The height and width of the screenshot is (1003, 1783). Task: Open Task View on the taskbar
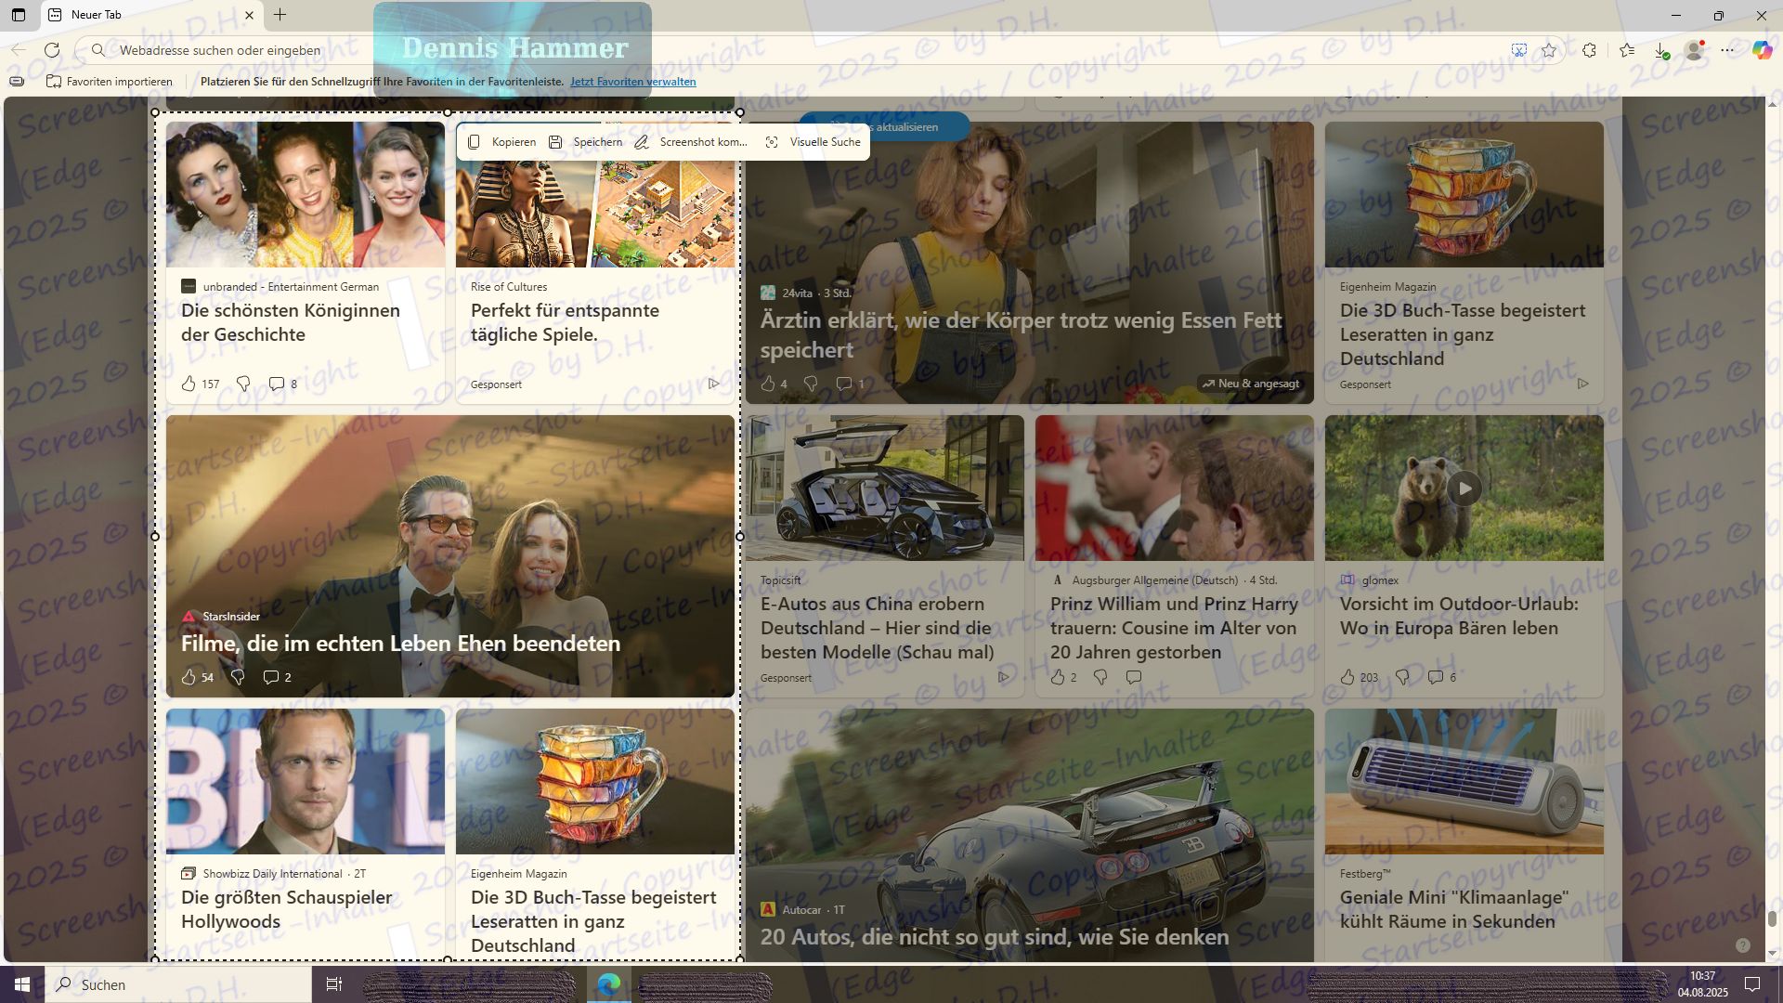point(334,984)
